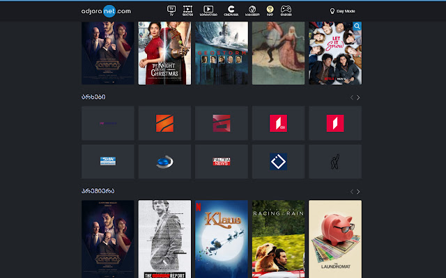Viewport: 446px width, 278px height.
Task: Open the Let It Snow poster
Action: click(x=335, y=53)
